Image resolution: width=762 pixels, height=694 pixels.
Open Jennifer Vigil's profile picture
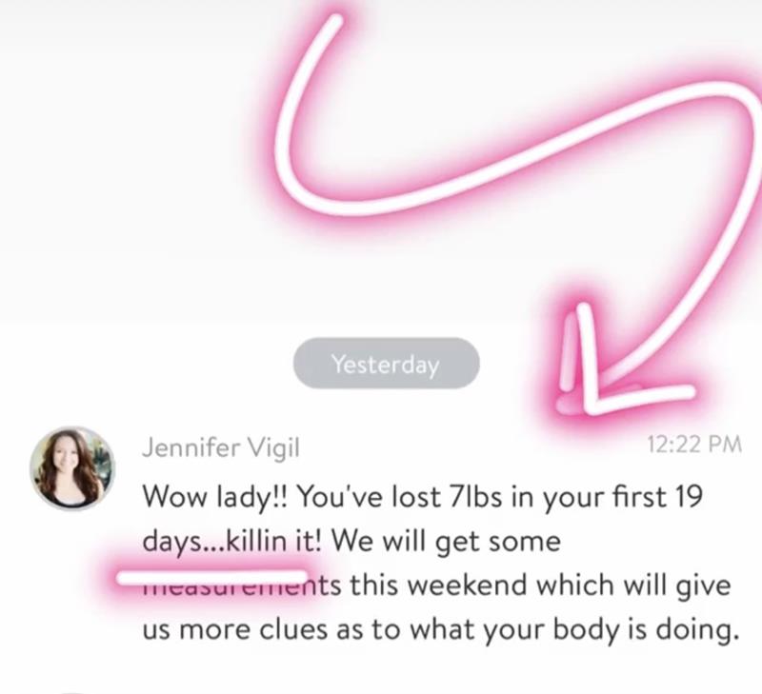[72, 468]
